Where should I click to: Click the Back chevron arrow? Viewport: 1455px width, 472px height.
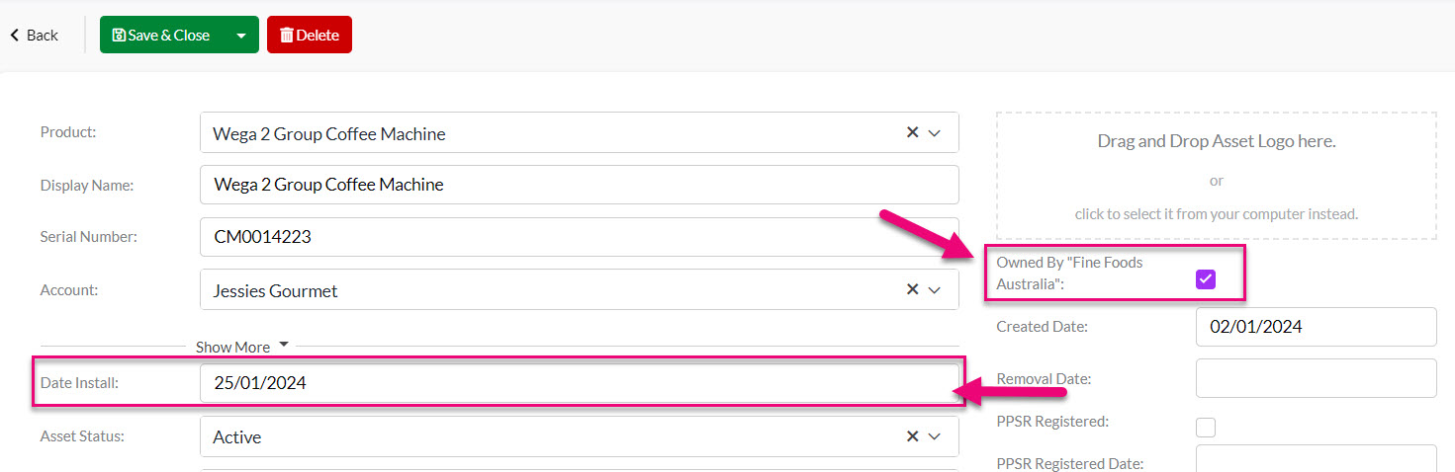click(15, 36)
